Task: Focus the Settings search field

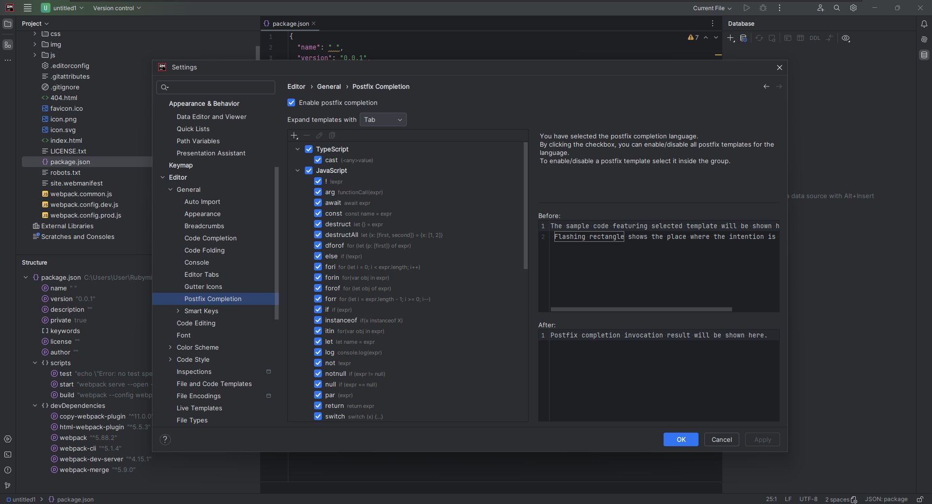Action: click(216, 87)
